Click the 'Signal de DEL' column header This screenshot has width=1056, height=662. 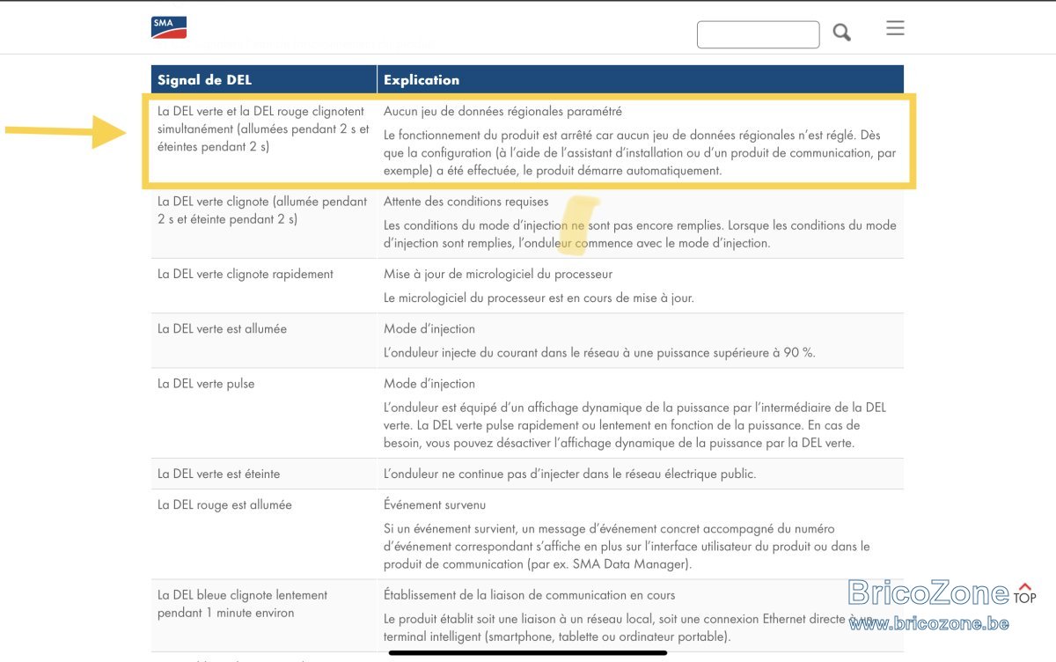coord(204,79)
